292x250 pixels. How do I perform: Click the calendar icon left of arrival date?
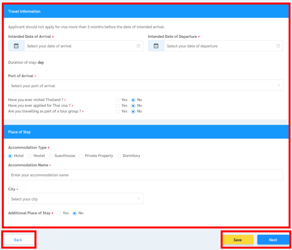coord(16,46)
